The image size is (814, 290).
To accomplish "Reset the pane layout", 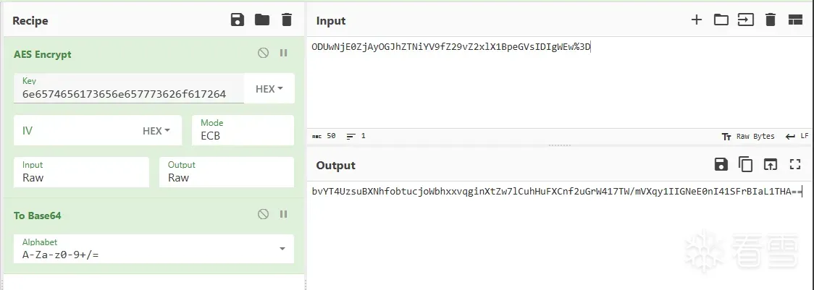I will point(795,20).
